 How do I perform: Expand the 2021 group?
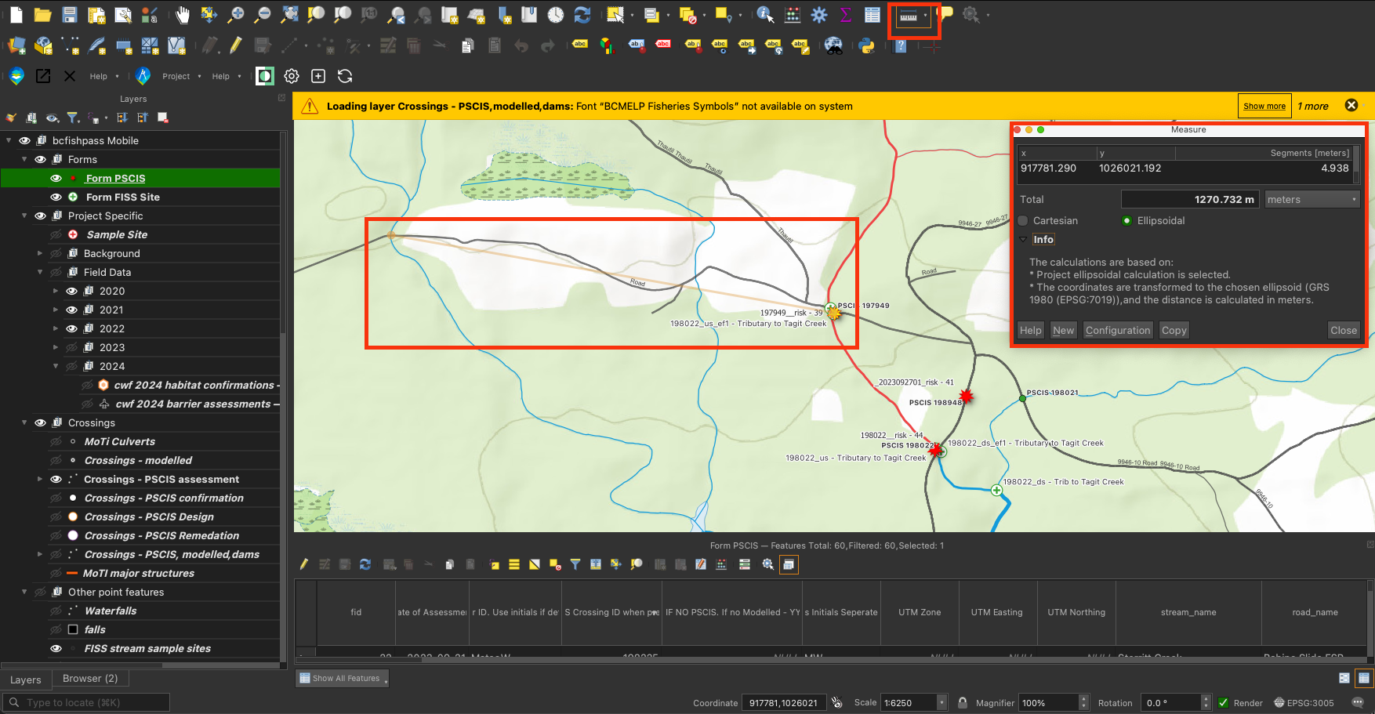pyautogui.click(x=56, y=310)
